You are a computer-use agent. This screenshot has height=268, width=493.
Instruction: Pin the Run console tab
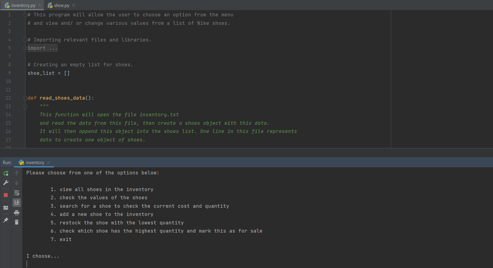pos(5,220)
